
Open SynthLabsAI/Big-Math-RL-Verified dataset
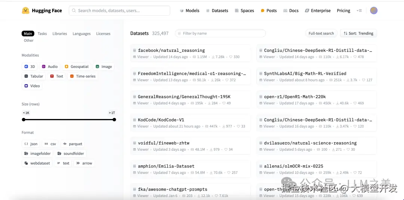pyautogui.click(x=317, y=76)
